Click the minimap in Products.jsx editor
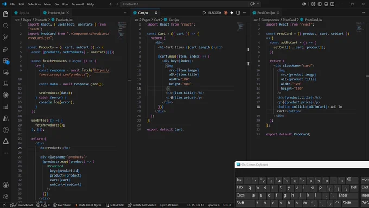The image size is (369, 208). pos(122,30)
